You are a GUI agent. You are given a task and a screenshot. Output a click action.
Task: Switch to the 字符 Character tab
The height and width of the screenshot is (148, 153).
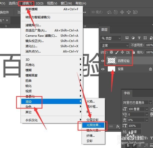pyautogui.click(x=127, y=93)
